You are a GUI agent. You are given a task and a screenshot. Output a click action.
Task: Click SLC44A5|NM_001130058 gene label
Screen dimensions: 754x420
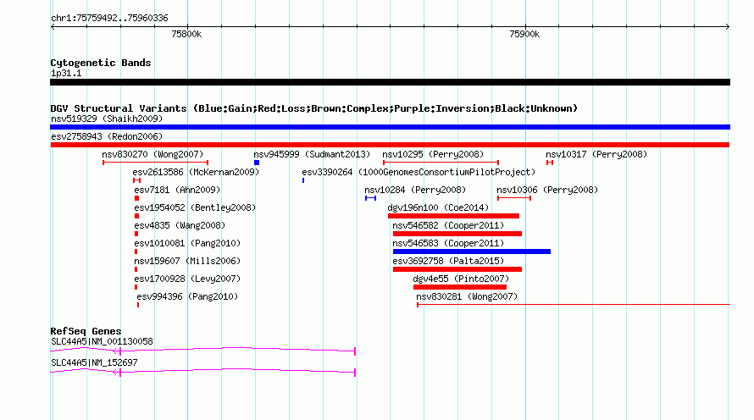[x=102, y=341]
